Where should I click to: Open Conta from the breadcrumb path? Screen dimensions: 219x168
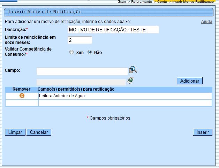[162, 2]
